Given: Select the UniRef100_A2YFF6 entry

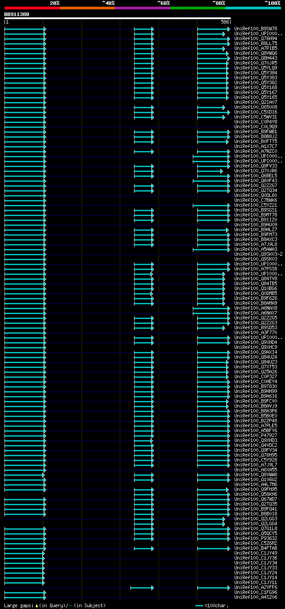Looking at the screenshot, I should (x=256, y=587).
